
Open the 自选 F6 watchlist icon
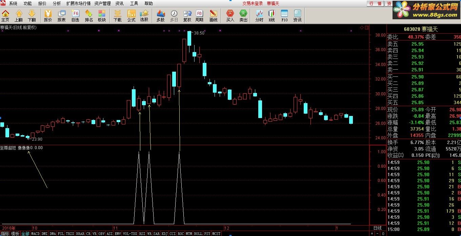tap(75, 16)
